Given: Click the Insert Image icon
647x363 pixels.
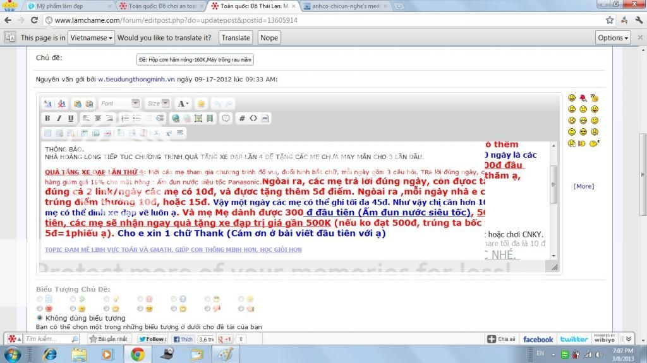Looking at the screenshot, I should pos(198,119).
